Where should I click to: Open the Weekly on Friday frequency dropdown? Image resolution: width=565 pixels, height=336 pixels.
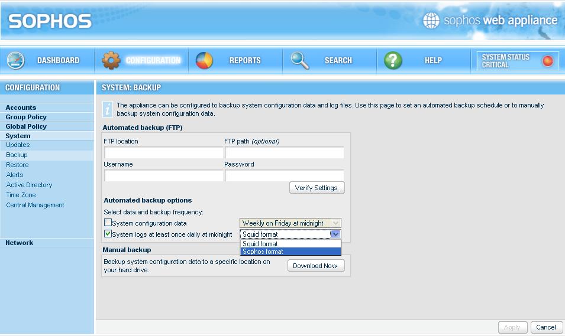290,223
